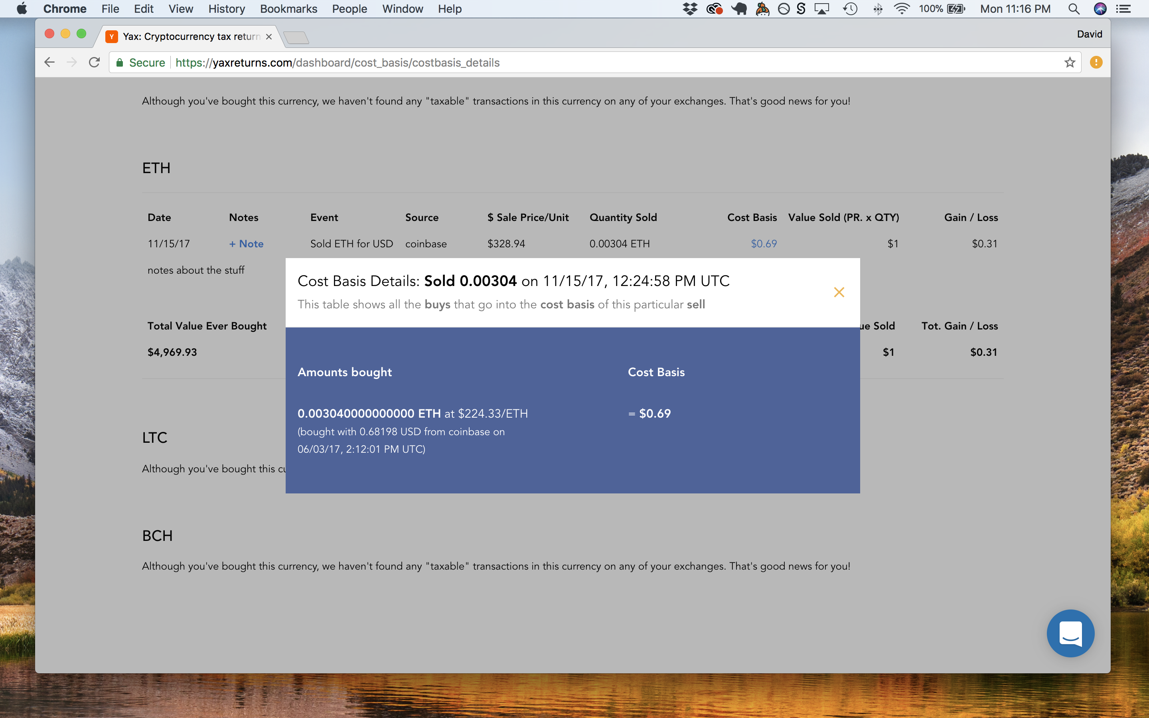Click the + Note link

(246, 244)
